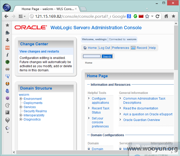
Task: Click the eraser/tag sidebar icon
Action: (x=7, y=128)
